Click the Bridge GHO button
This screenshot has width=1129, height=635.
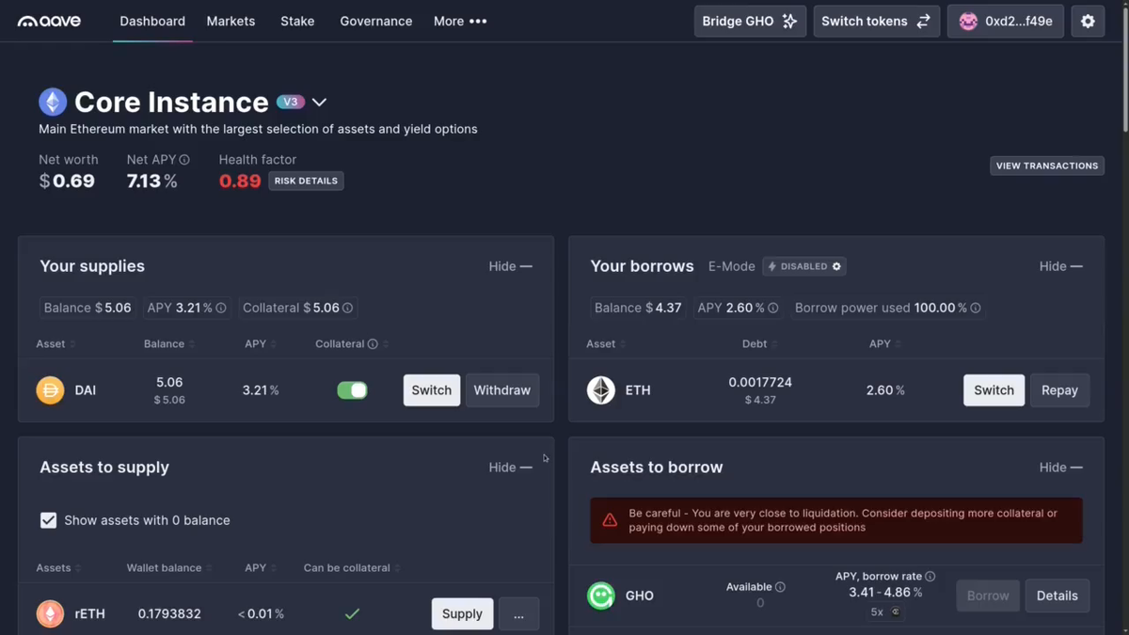pos(750,22)
